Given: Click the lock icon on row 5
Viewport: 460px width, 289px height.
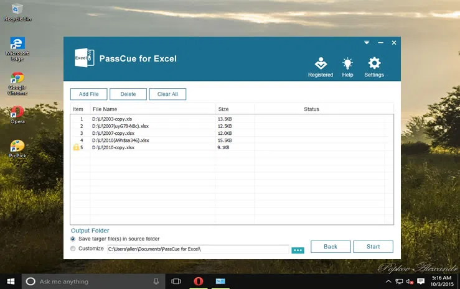Looking at the screenshot, I should pos(76,147).
